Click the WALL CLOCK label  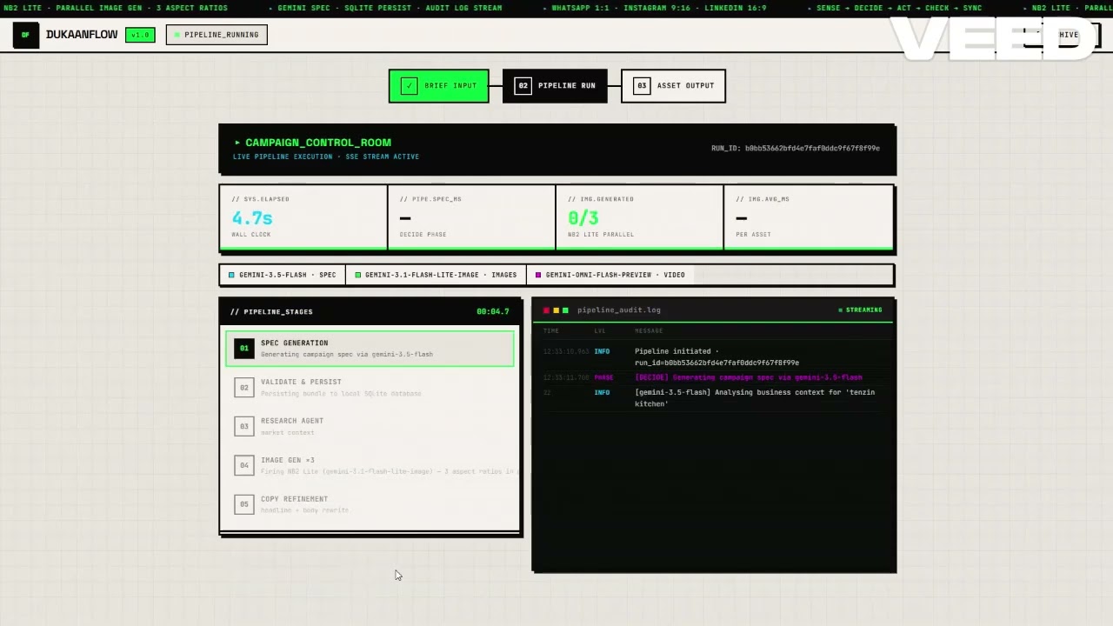tap(251, 235)
